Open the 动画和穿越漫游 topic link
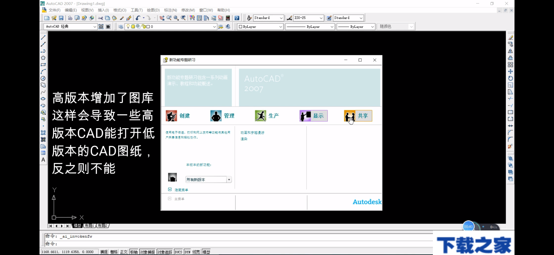The height and width of the screenshot is (255, 554). point(253,133)
